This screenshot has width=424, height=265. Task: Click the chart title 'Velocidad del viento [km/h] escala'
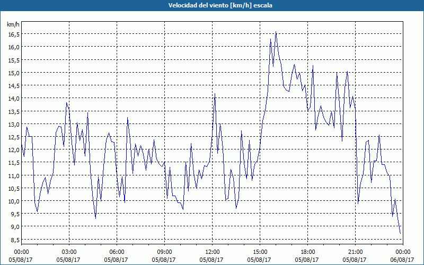point(220,5)
